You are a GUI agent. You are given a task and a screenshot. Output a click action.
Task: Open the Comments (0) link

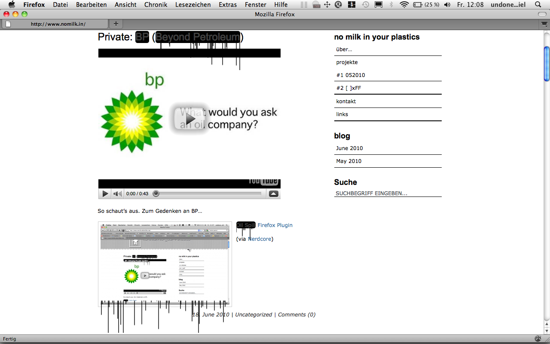coord(296,314)
